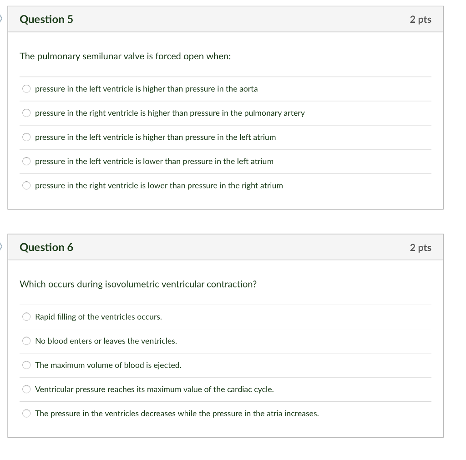Click the '2 pts' label of Question 5
The height and width of the screenshot is (460, 466).
tap(420, 20)
